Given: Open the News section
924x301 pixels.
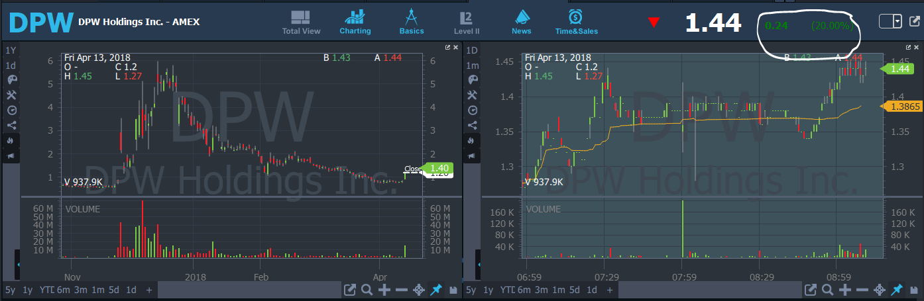Looking at the screenshot, I should pyautogui.click(x=522, y=22).
